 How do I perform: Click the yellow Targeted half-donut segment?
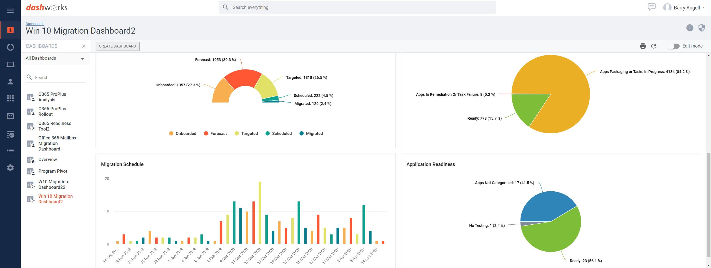[266, 87]
